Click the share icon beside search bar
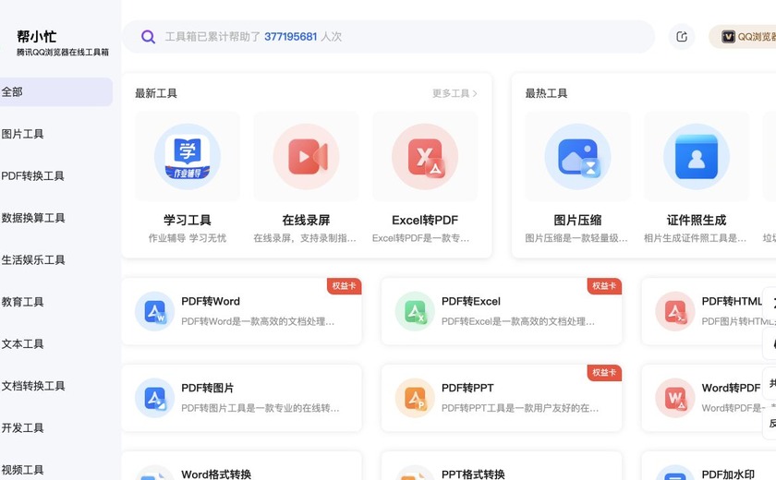 (x=682, y=37)
